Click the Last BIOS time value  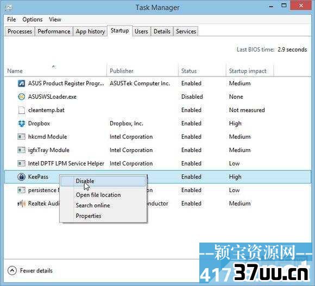pyautogui.click(x=292, y=49)
